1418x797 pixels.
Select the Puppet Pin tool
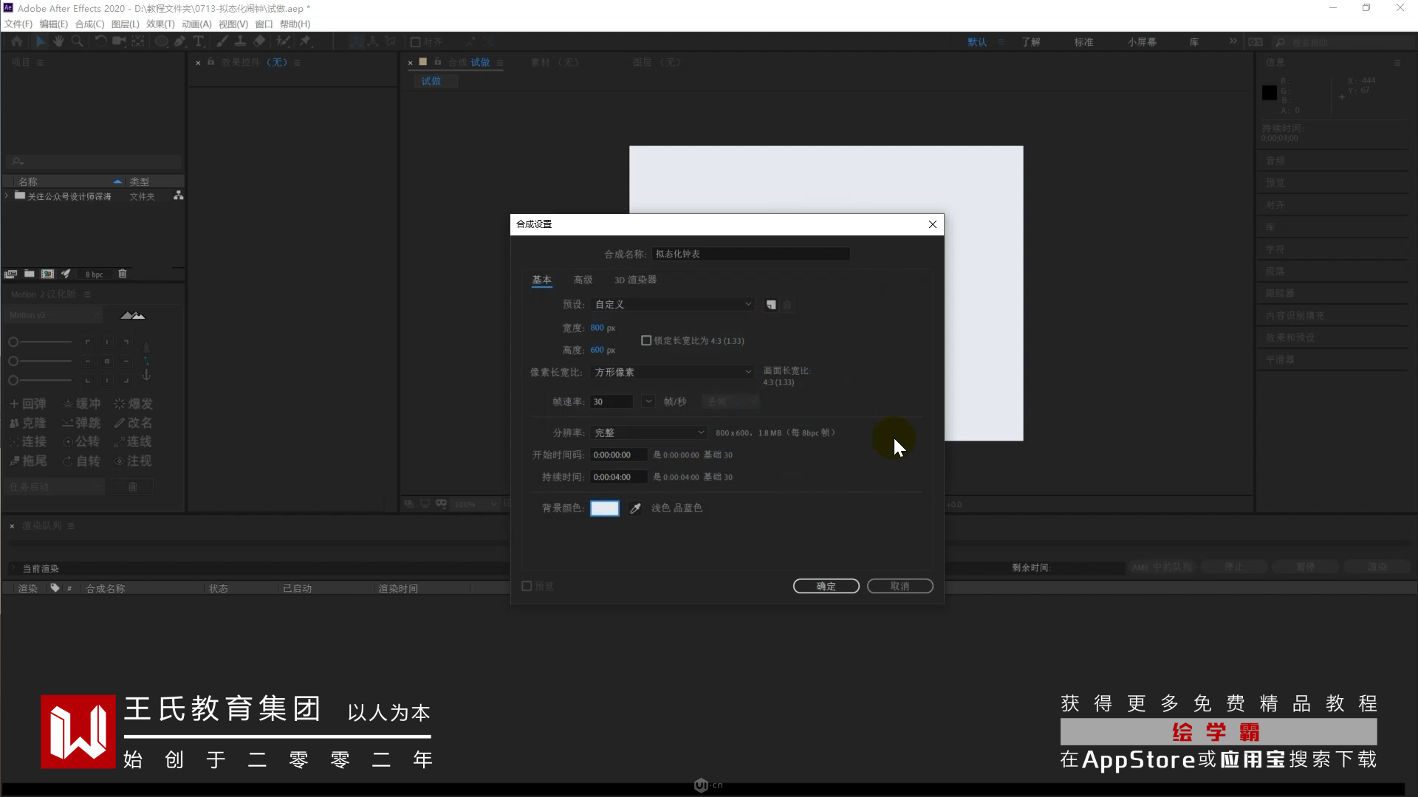(305, 41)
